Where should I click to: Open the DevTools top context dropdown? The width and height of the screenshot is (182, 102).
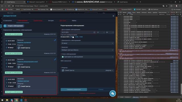pyautogui.click(x=124, y=14)
